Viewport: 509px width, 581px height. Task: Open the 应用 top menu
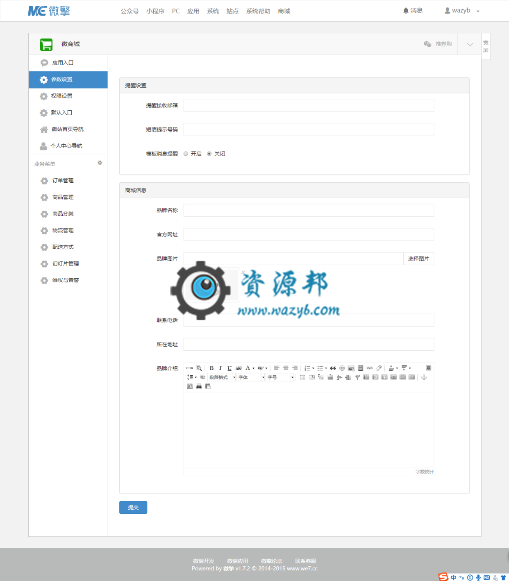(193, 11)
